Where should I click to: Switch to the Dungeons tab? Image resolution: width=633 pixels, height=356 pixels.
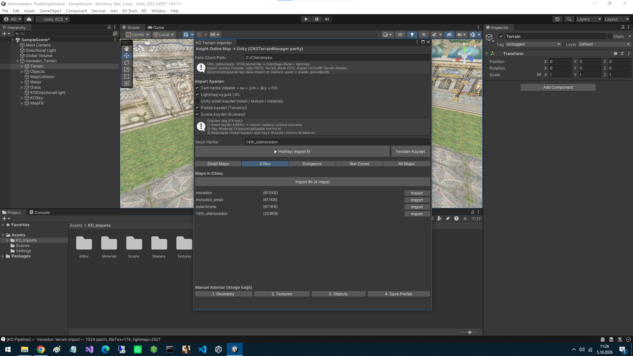312,164
